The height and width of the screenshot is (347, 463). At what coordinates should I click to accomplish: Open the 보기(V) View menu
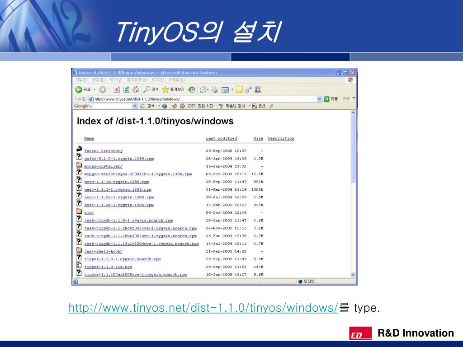(x=116, y=80)
